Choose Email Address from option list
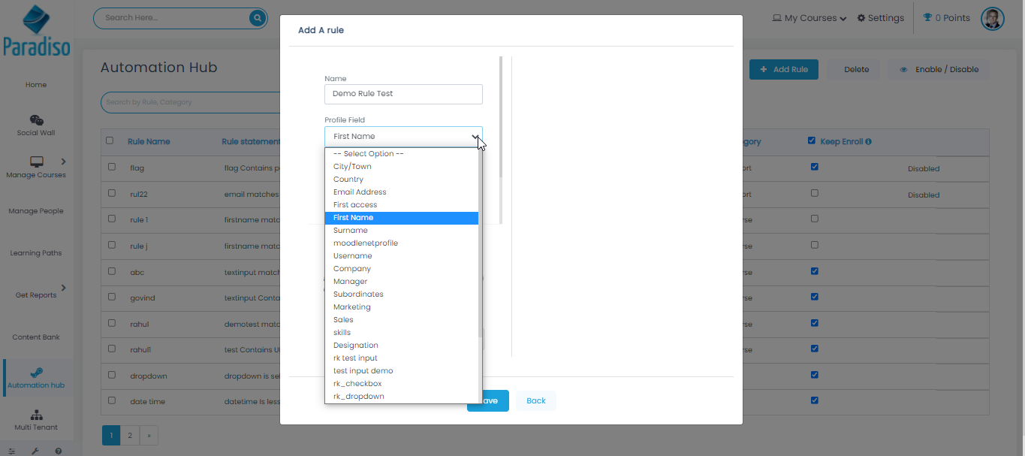 tap(360, 192)
